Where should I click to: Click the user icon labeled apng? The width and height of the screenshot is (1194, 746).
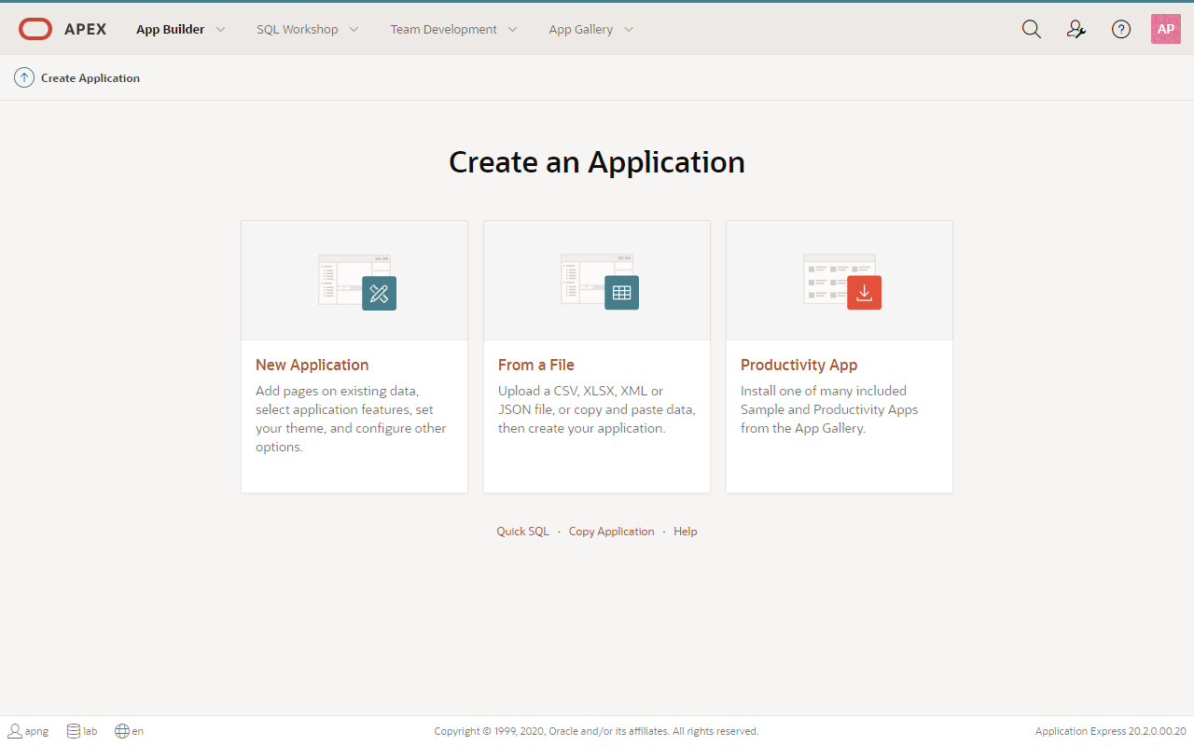(15, 731)
